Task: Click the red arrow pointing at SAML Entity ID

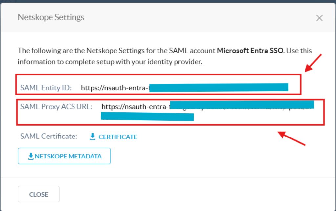Action: 313,63
